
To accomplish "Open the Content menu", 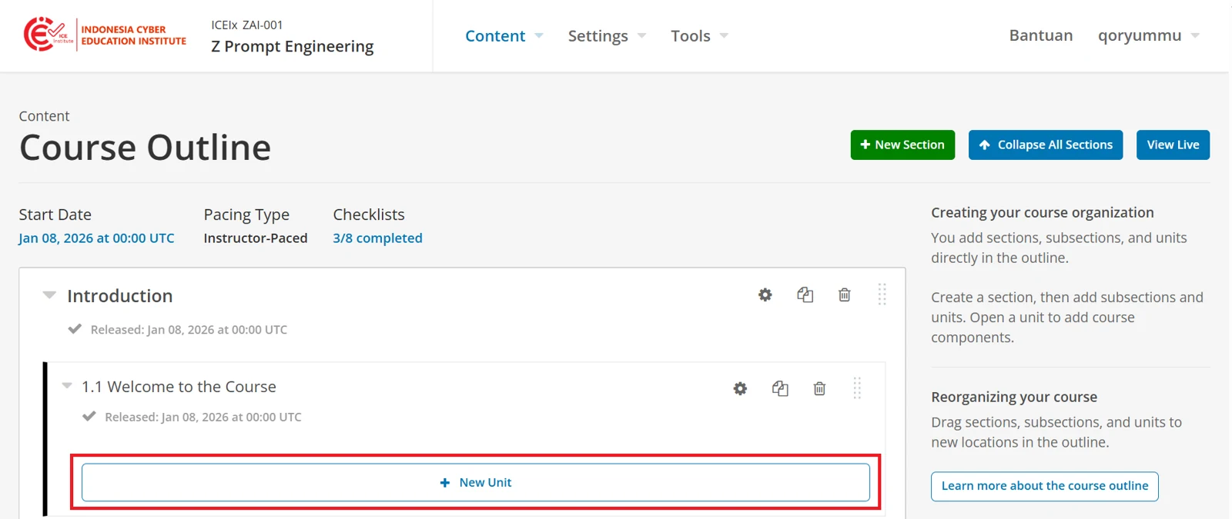I will 504,36.
